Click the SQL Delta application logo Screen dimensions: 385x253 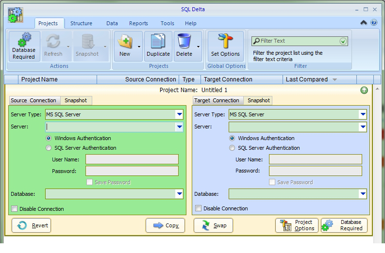point(16,15)
